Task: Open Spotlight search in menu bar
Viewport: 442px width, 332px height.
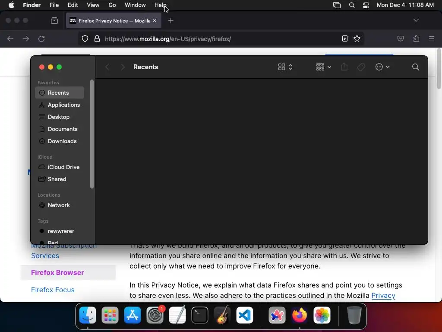Action: (352, 5)
